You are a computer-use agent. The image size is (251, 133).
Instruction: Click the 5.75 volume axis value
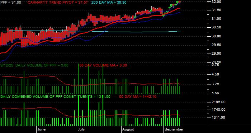(x=216, y=65)
